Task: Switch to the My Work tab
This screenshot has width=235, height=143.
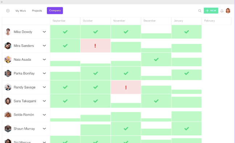Action: tap(21, 11)
